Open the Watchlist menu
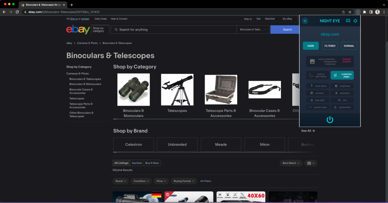The image size is (388, 203). (271, 19)
